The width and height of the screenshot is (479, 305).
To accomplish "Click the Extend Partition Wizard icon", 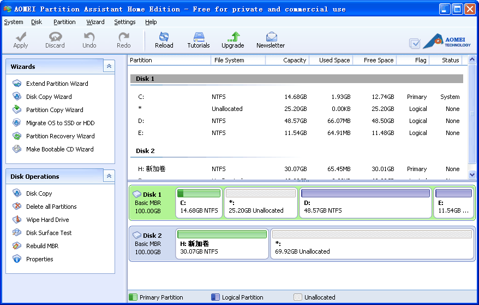I will (x=17, y=84).
